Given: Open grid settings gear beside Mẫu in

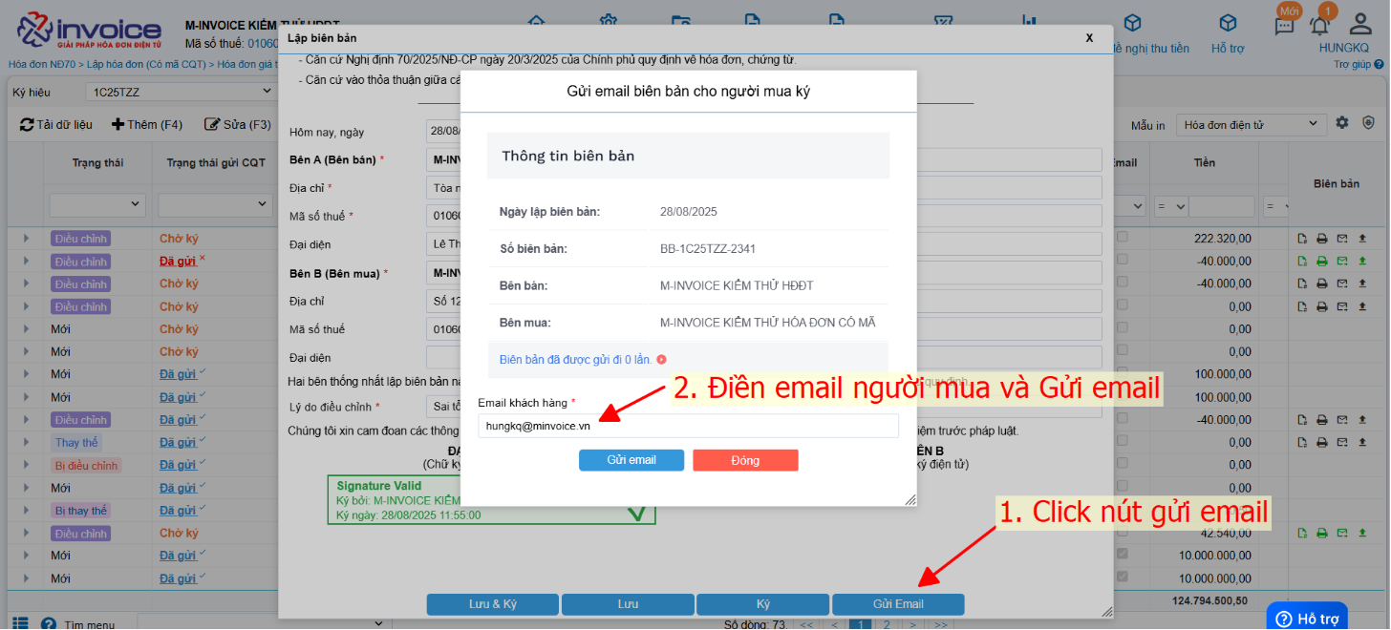Looking at the screenshot, I should point(1342,123).
